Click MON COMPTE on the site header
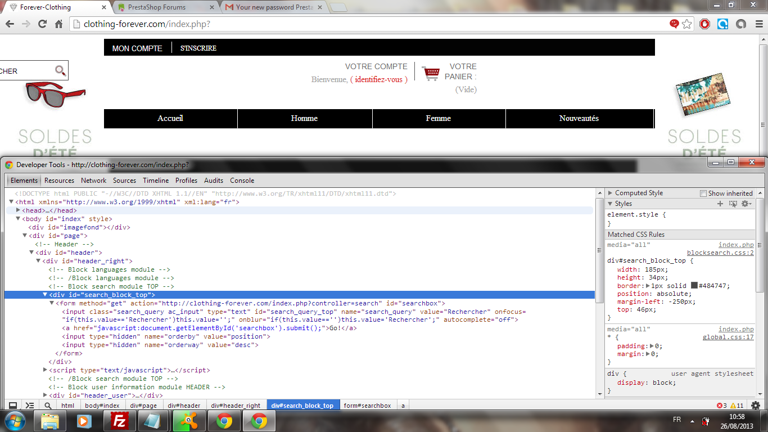 point(137,48)
